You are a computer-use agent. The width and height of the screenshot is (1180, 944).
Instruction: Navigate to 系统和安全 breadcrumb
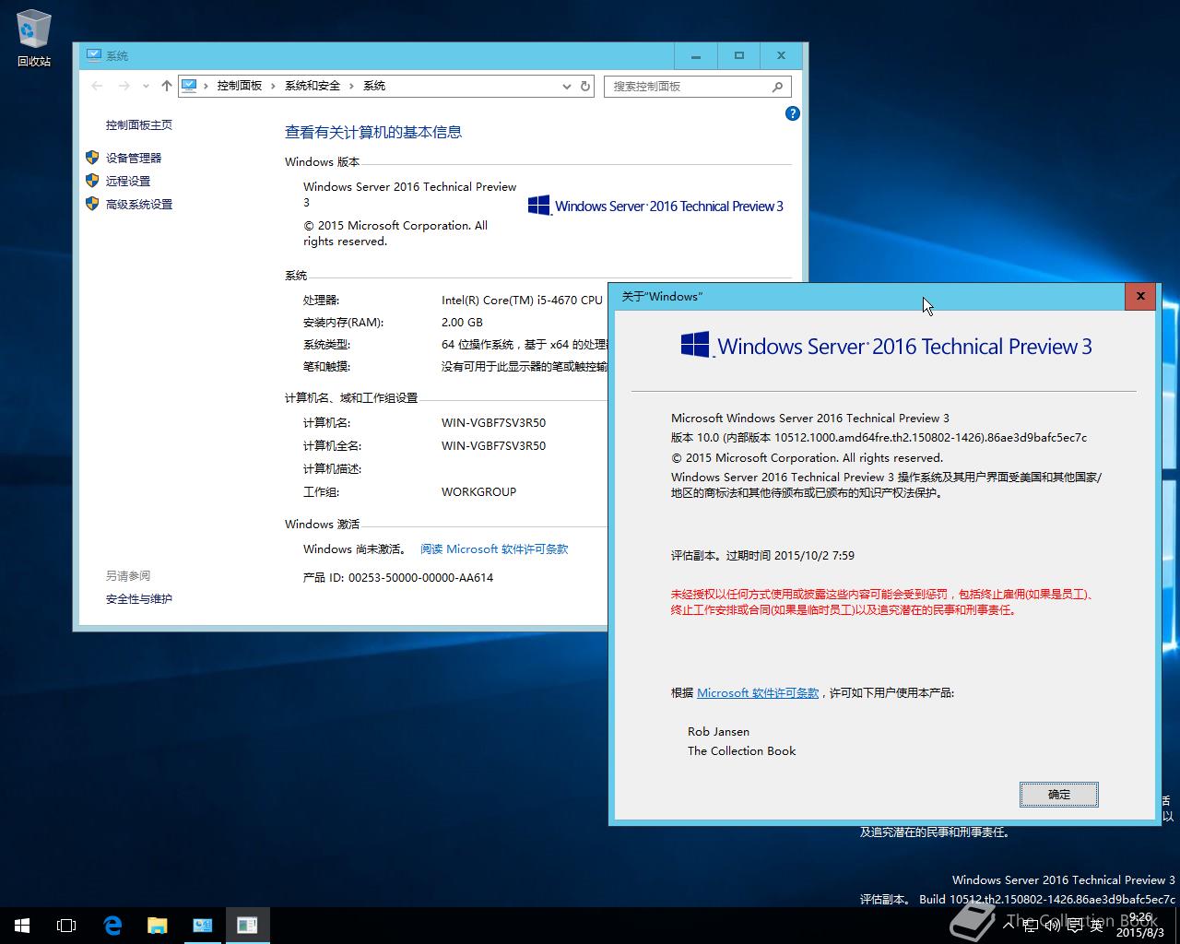click(x=313, y=86)
